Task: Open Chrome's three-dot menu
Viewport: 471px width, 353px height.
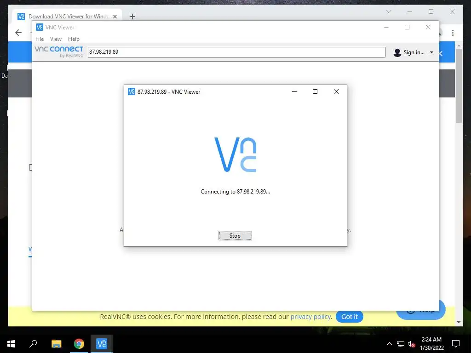Action: 453,33
